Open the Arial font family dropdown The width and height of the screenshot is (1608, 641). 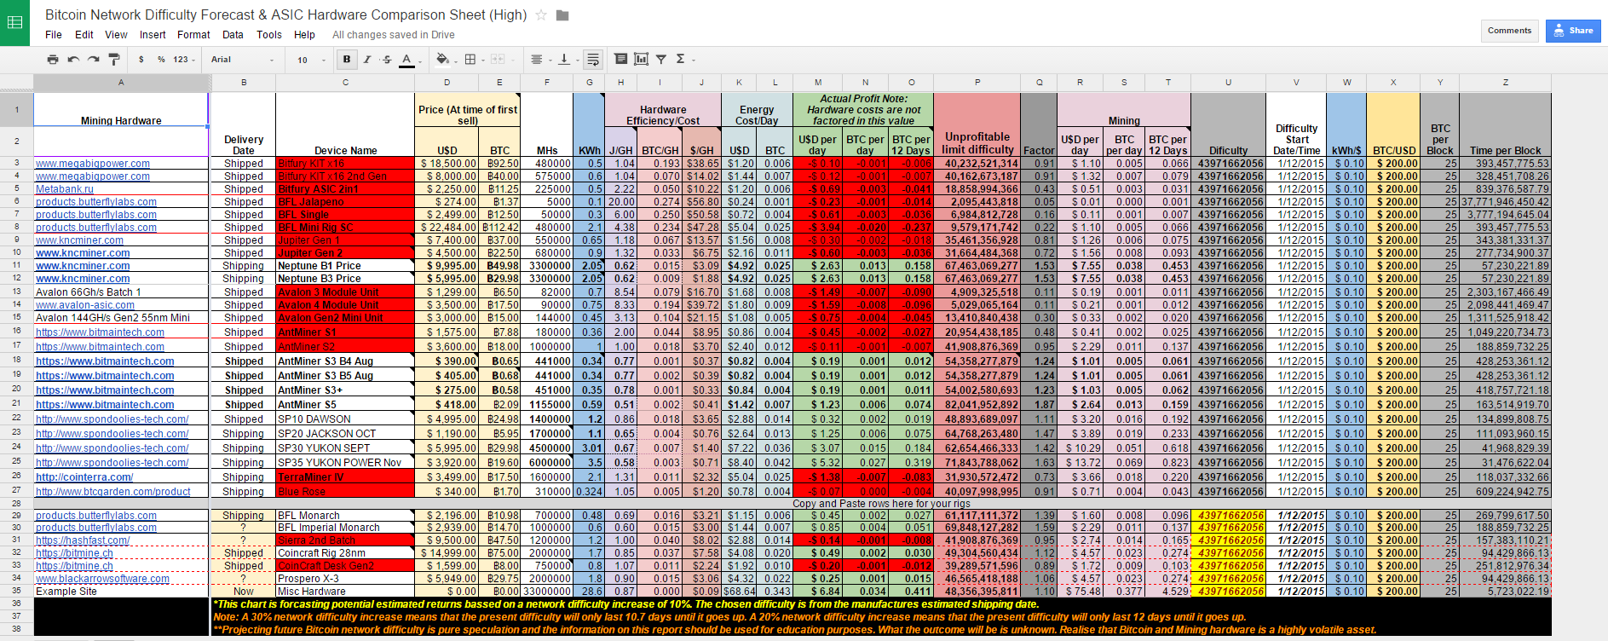click(x=243, y=60)
